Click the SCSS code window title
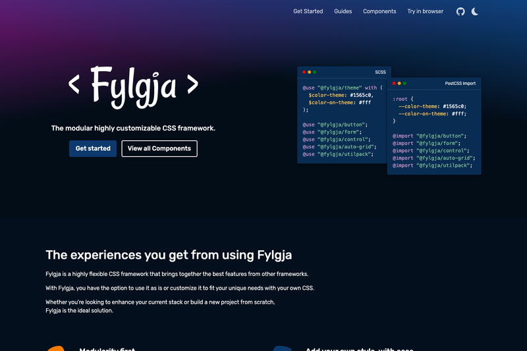Image resolution: width=527 pixels, height=351 pixels. click(x=380, y=72)
